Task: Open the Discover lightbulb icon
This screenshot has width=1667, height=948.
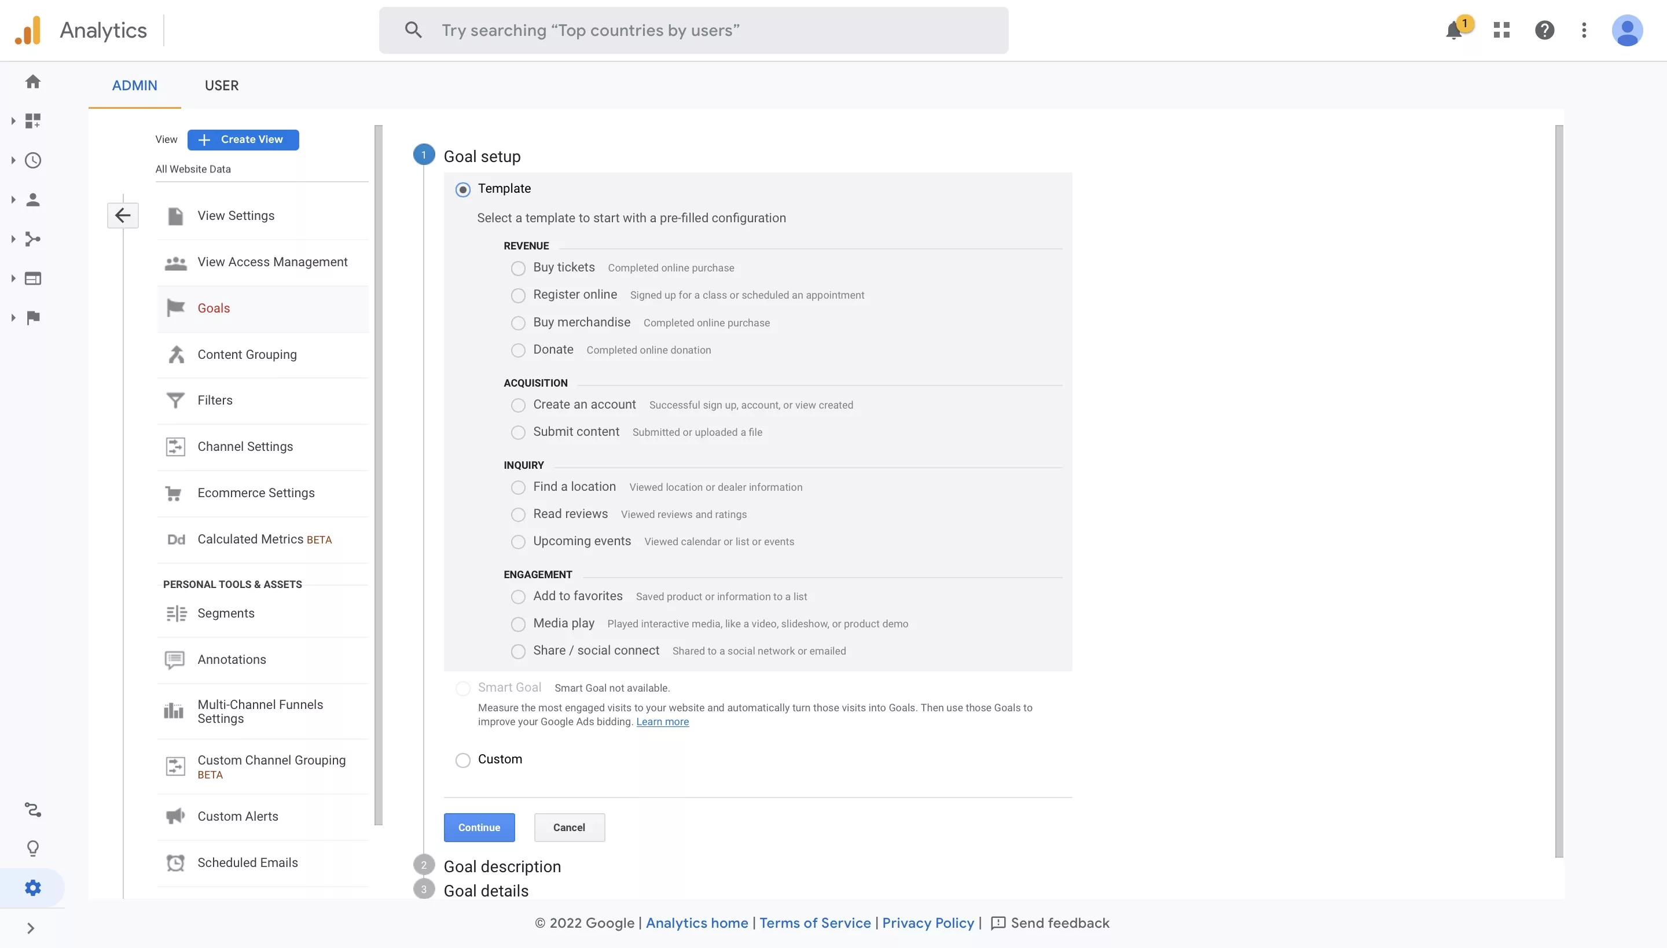Action: (32, 848)
